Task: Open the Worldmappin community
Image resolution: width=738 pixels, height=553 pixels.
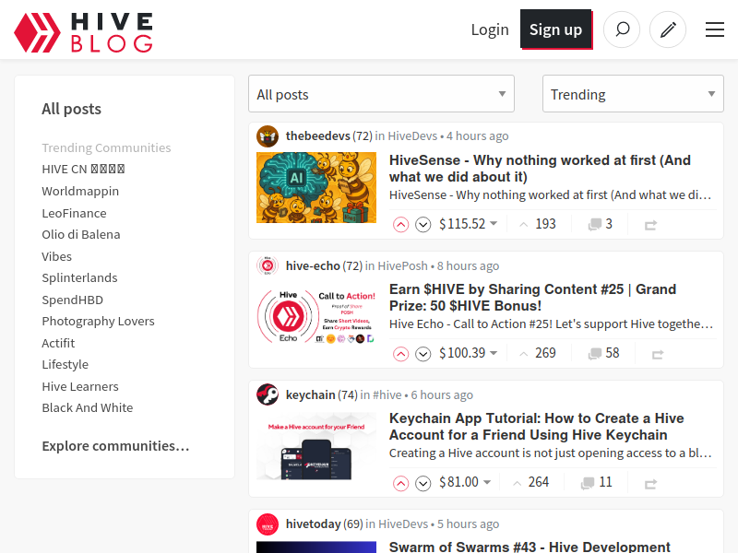Action: (80, 191)
